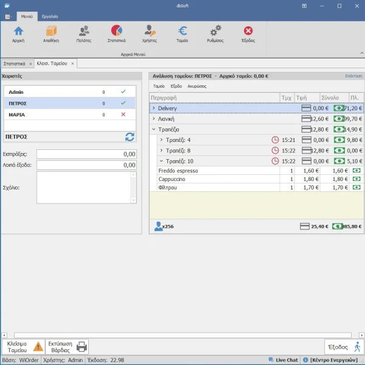Open the Χρήστες users icon
Viewport: 365px width, 365px height.
(x=149, y=33)
